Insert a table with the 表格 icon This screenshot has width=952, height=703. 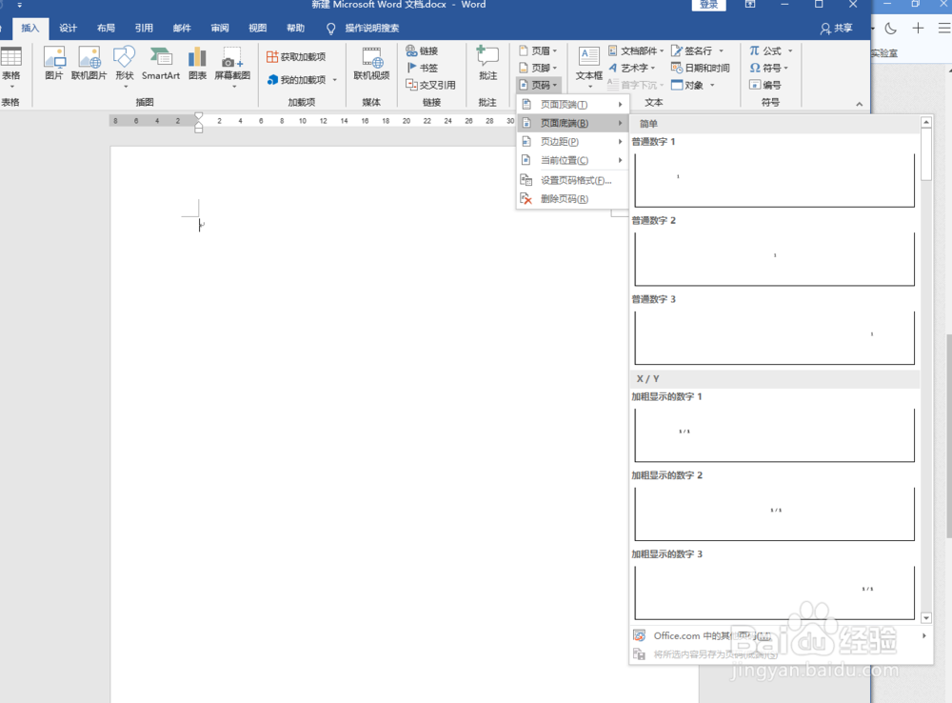click(10, 65)
